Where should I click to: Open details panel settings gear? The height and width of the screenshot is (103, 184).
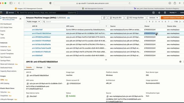(x=180, y=62)
